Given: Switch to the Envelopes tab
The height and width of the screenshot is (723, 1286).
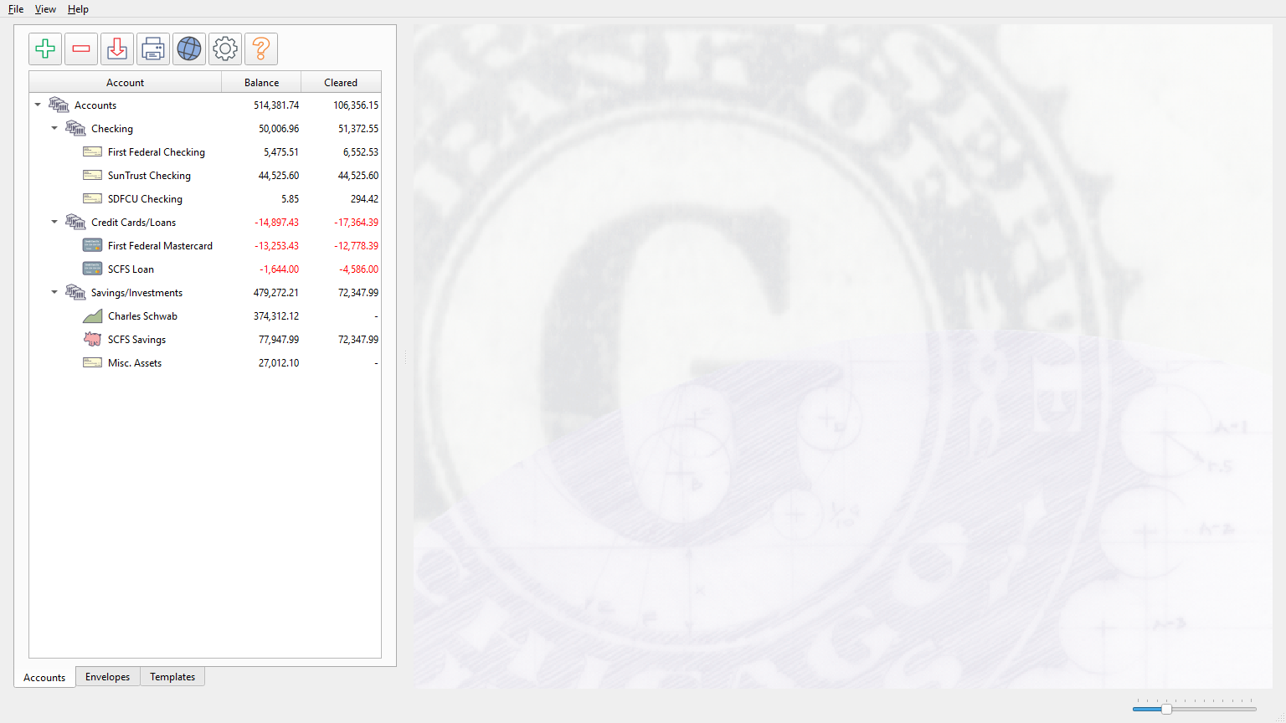Looking at the screenshot, I should pyautogui.click(x=107, y=677).
